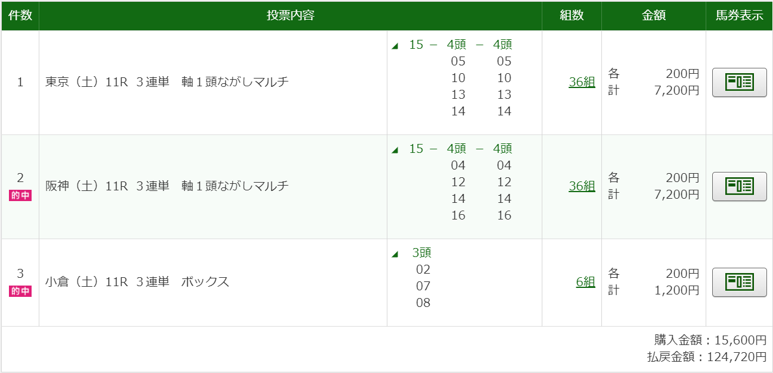Show betting ticket for Tokyo 11R row
Screen dimensions: 773x373
[x=739, y=82]
